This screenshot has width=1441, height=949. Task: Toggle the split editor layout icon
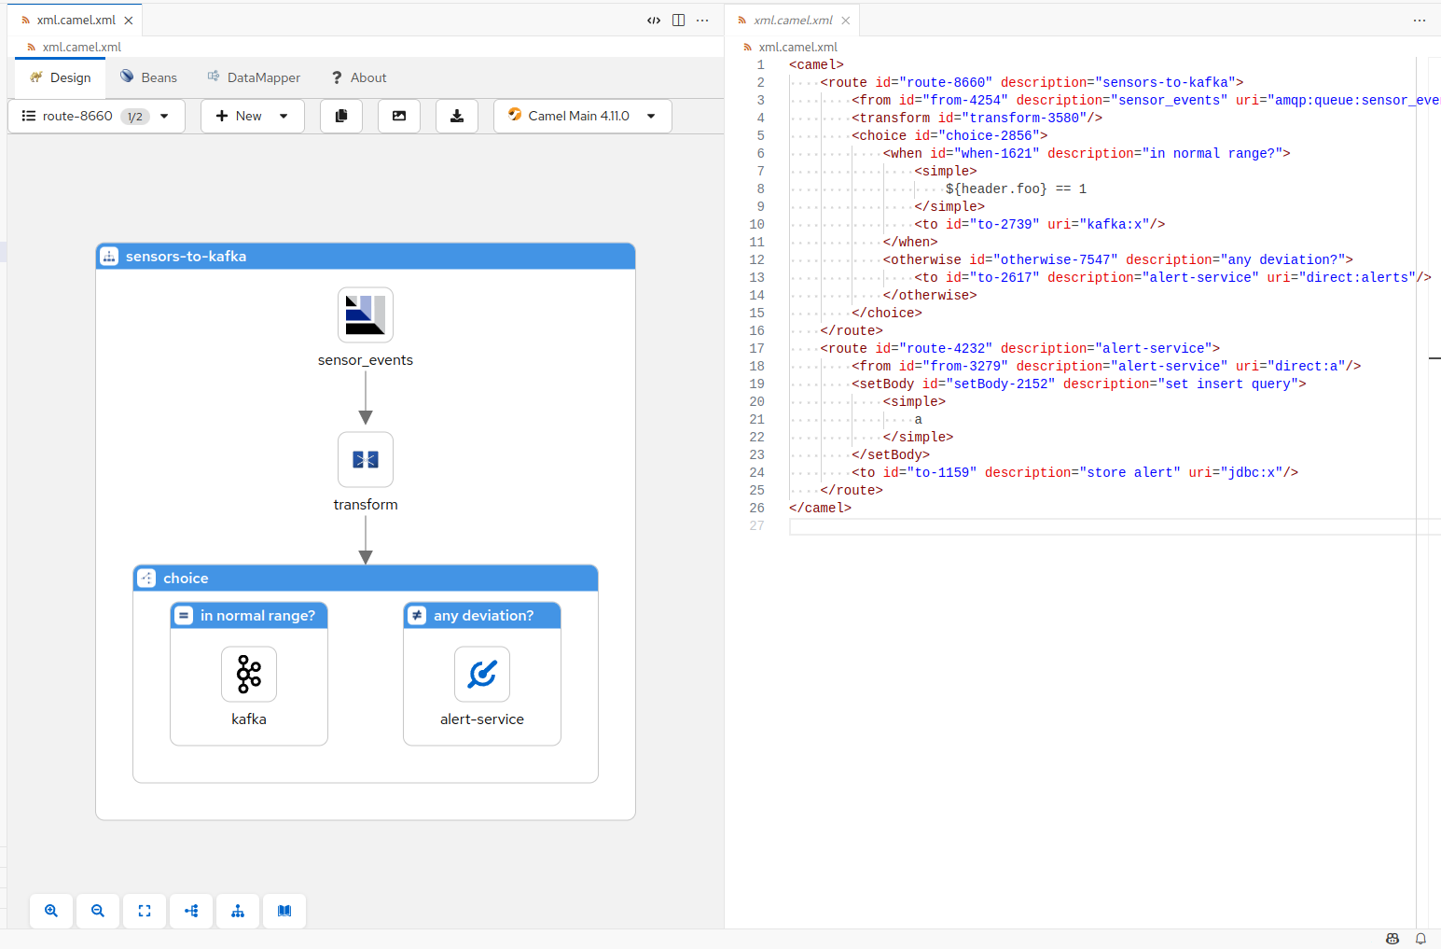[677, 20]
